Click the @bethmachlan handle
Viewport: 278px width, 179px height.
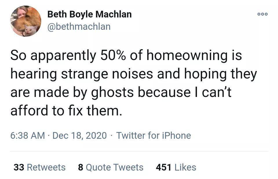pyautogui.click(x=78, y=27)
